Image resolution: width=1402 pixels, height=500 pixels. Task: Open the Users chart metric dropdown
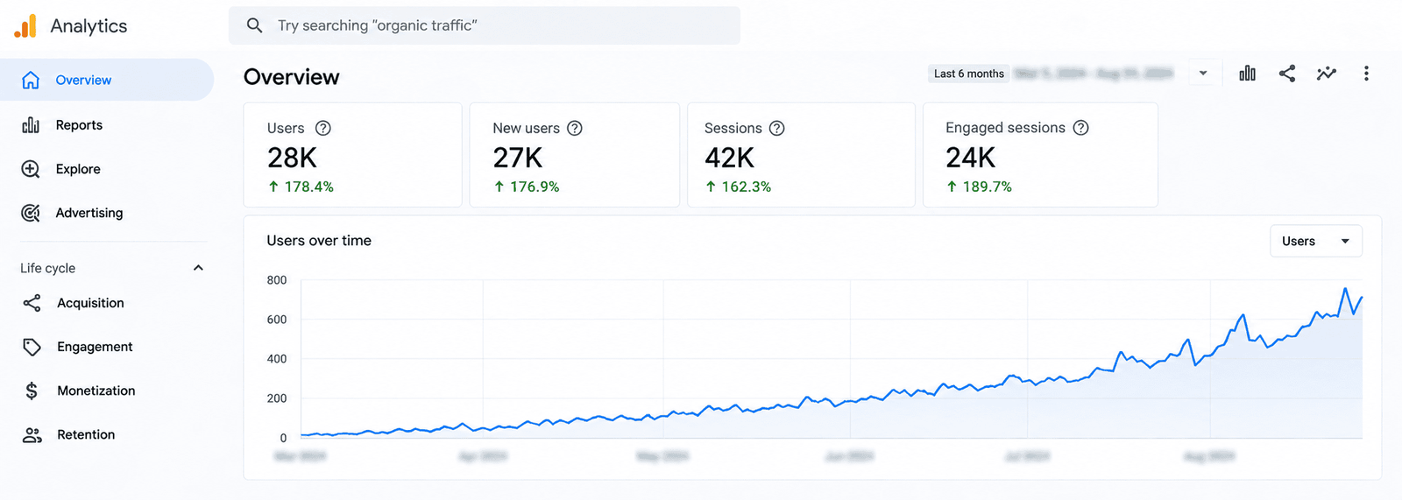[x=1316, y=241]
